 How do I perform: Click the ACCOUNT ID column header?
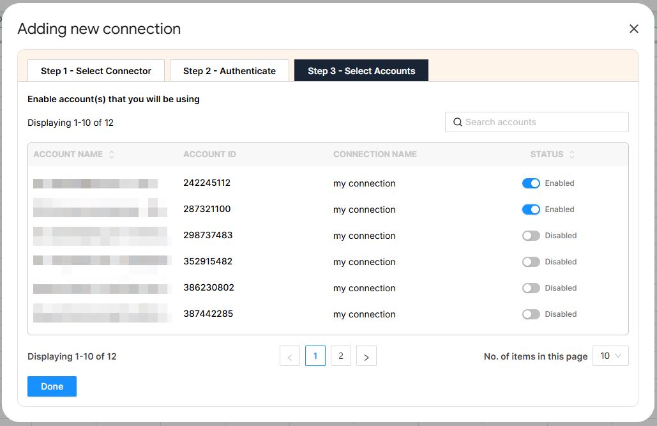pyautogui.click(x=209, y=155)
